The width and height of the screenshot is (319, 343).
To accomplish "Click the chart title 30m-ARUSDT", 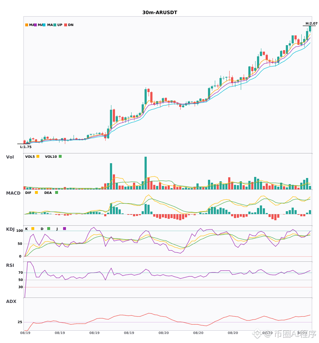I will tap(160, 13).
